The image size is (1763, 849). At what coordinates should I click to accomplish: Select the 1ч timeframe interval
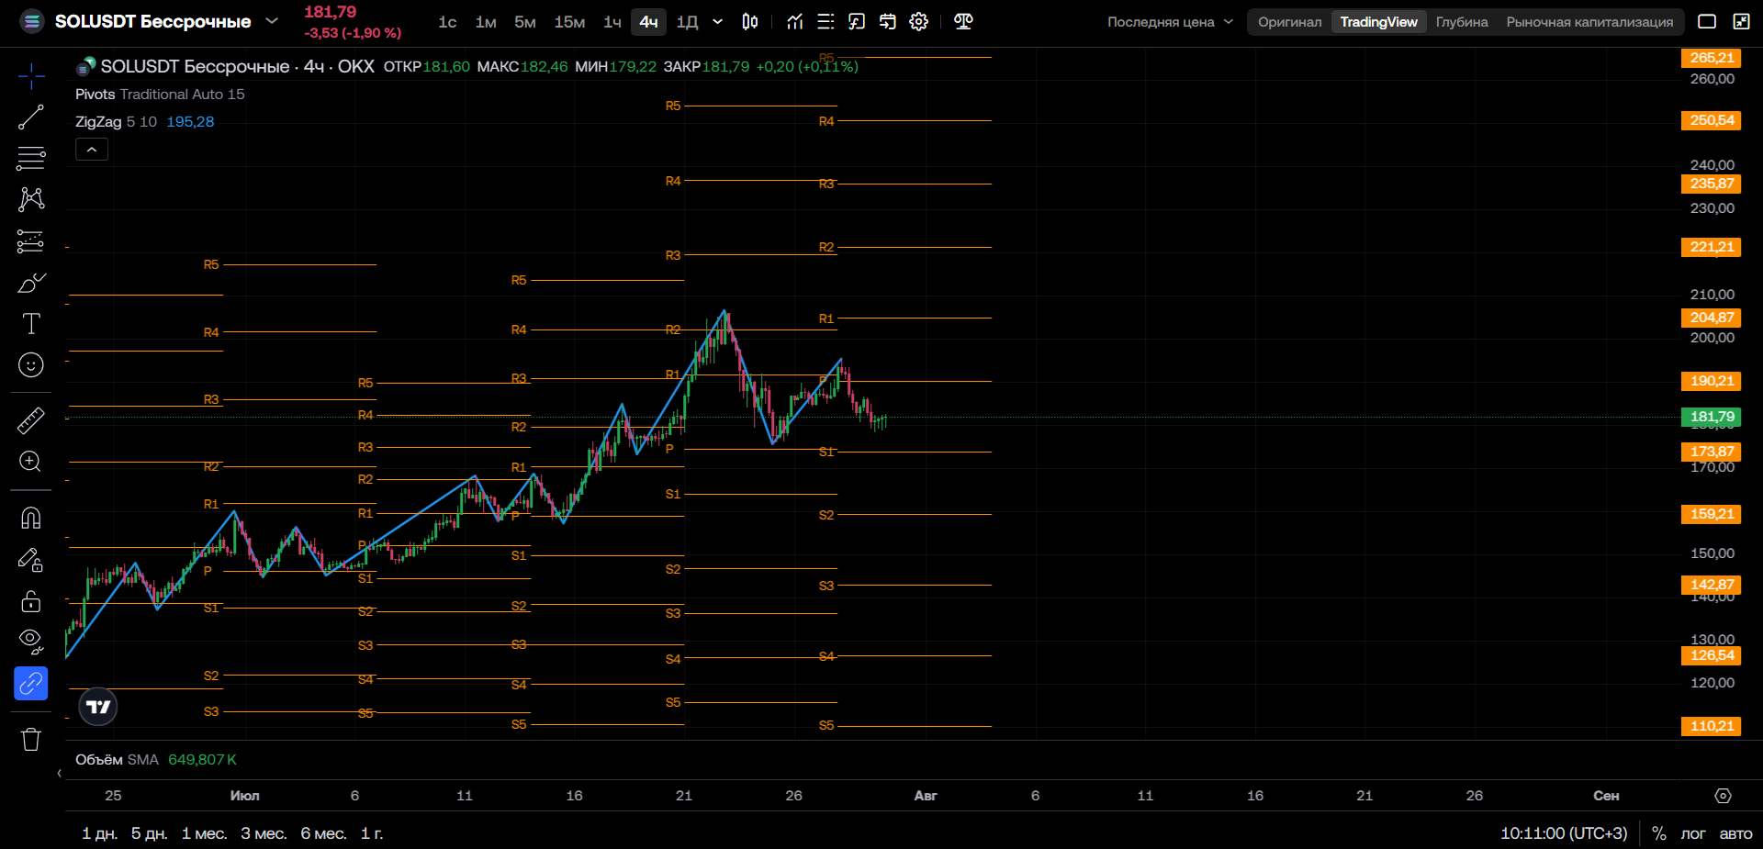612,21
